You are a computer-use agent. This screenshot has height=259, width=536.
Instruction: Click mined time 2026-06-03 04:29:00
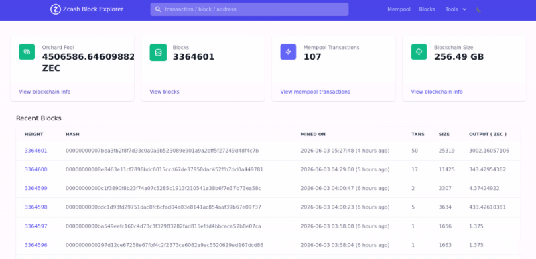tap(345, 169)
